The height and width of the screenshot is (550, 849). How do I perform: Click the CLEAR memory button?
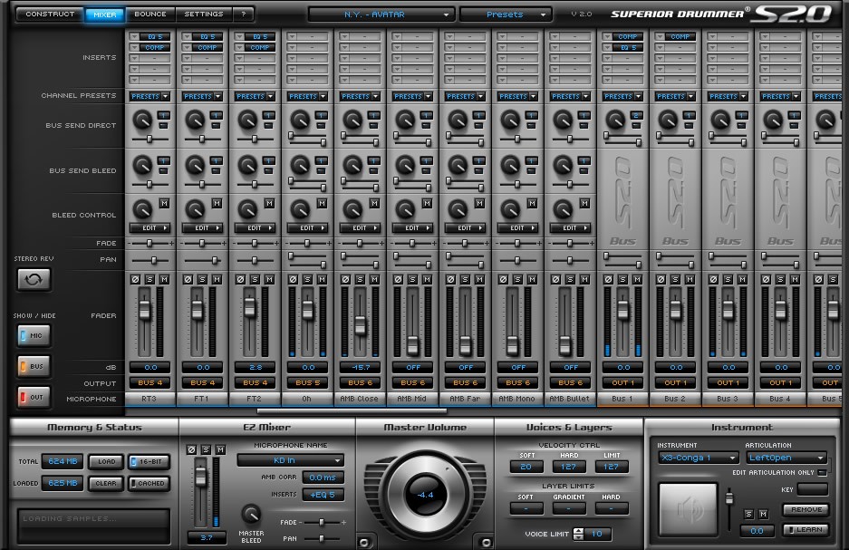[106, 484]
